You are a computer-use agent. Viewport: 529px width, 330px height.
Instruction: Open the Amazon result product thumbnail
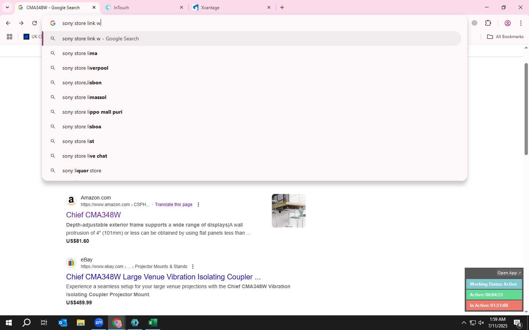click(289, 211)
